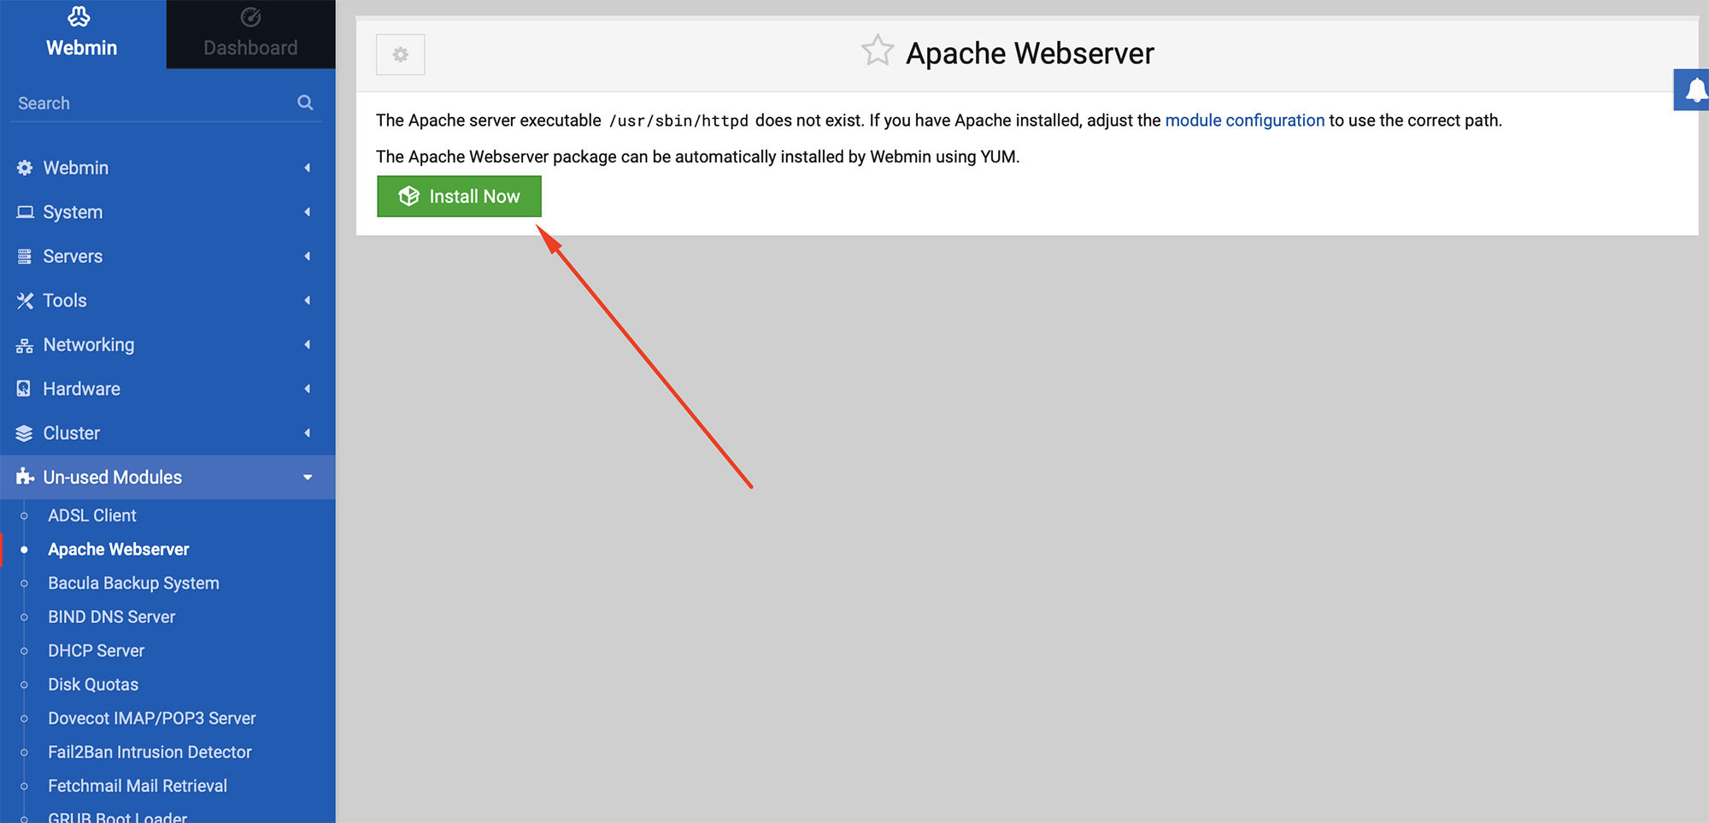Click the arrow next to Hardware
The image size is (1709, 823).
pyautogui.click(x=308, y=389)
